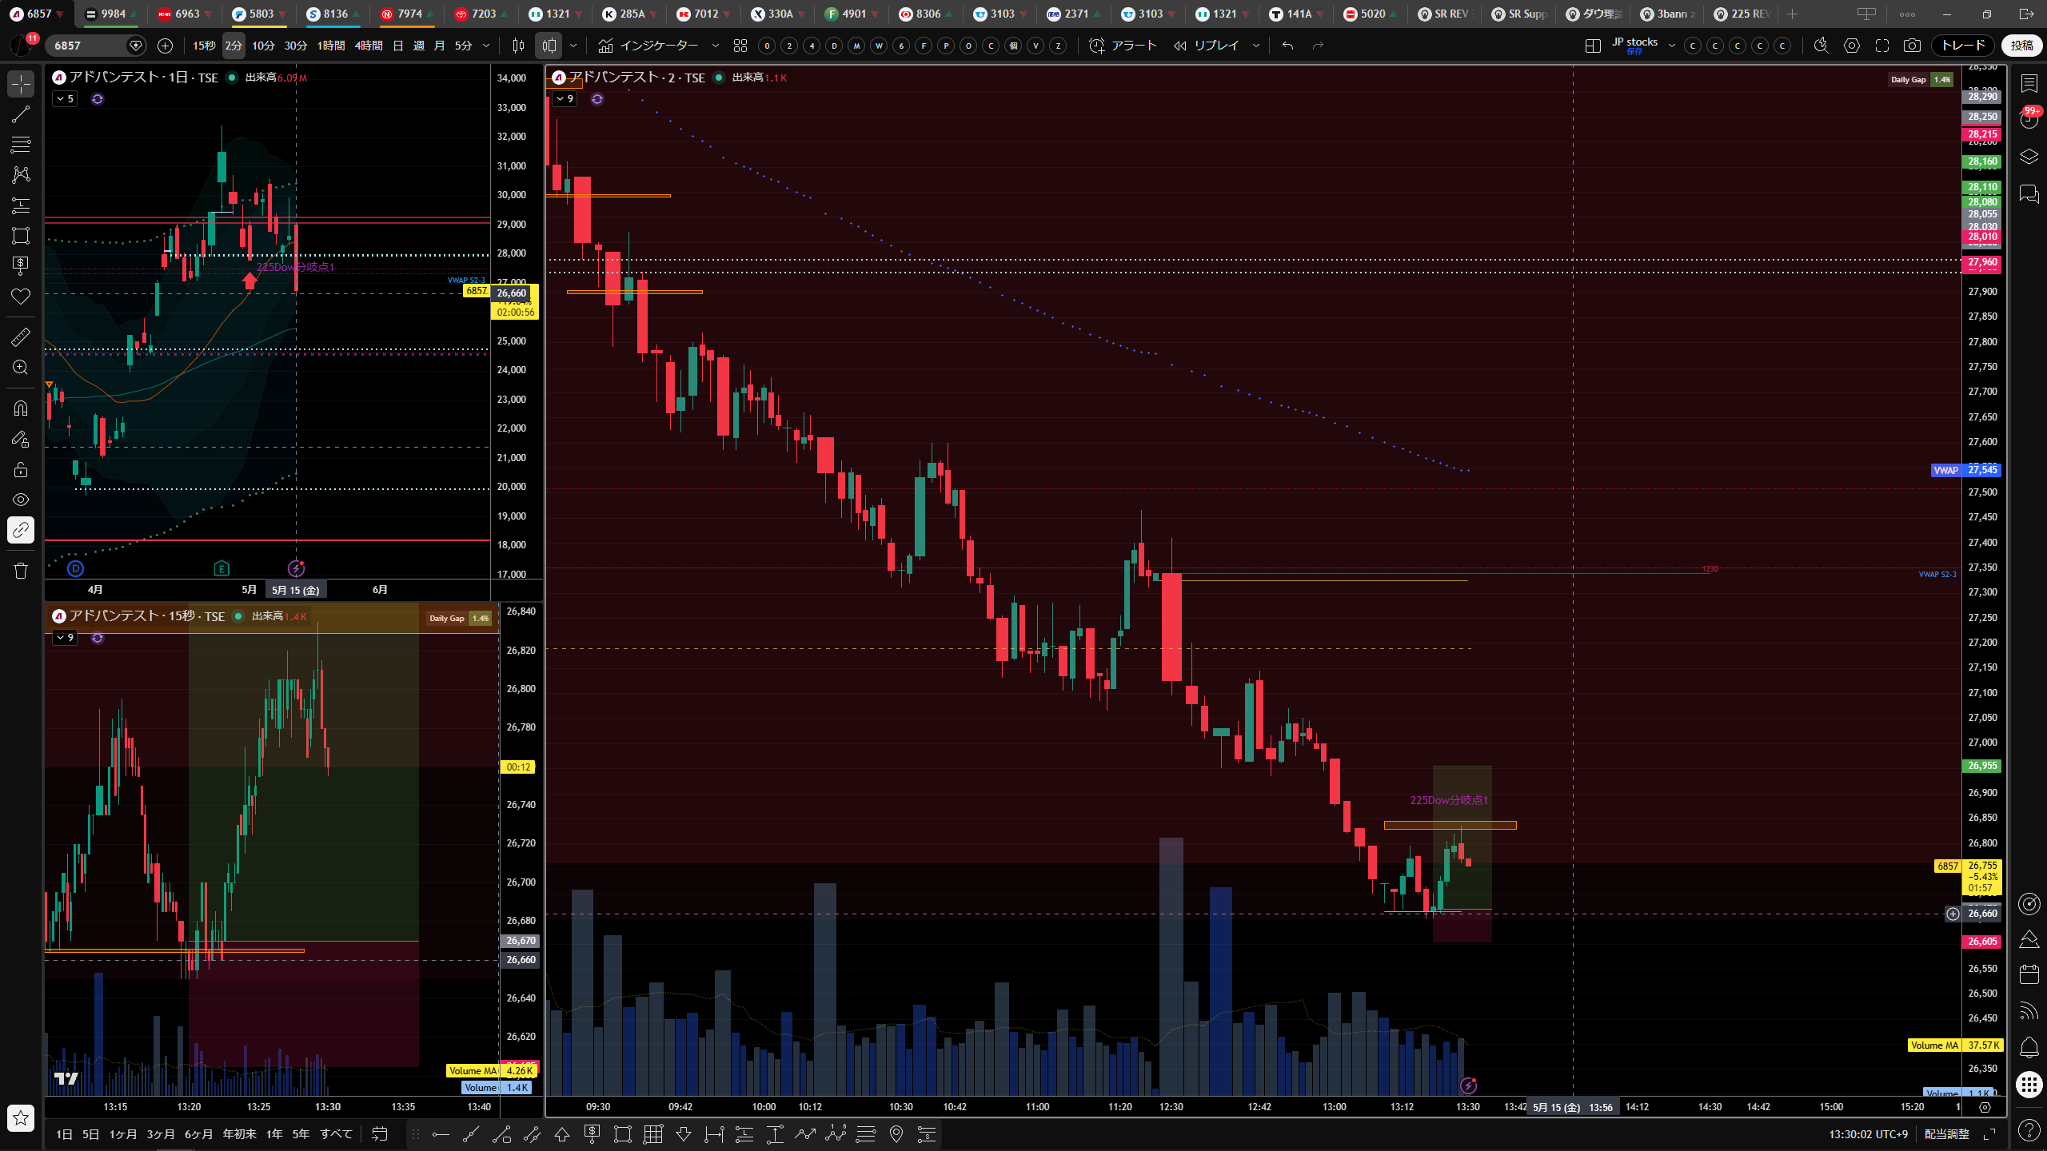Collapse the indicator legend showing 9 on 2-minute chart
The height and width of the screenshot is (1151, 2047).
[x=564, y=99]
